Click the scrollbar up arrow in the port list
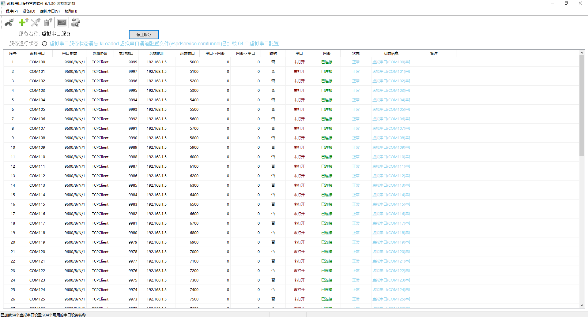This screenshot has width=588, height=317. [x=582, y=53]
